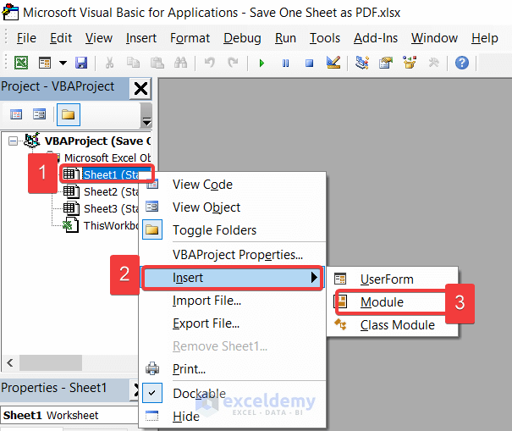Toggle Folders icon in Project panel toolbar
The height and width of the screenshot is (431, 512).
coord(69,114)
